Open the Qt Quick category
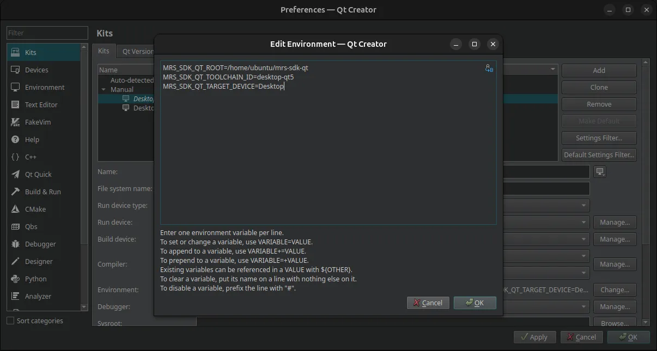This screenshot has width=657, height=351. pyautogui.click(x=44, y=174)
